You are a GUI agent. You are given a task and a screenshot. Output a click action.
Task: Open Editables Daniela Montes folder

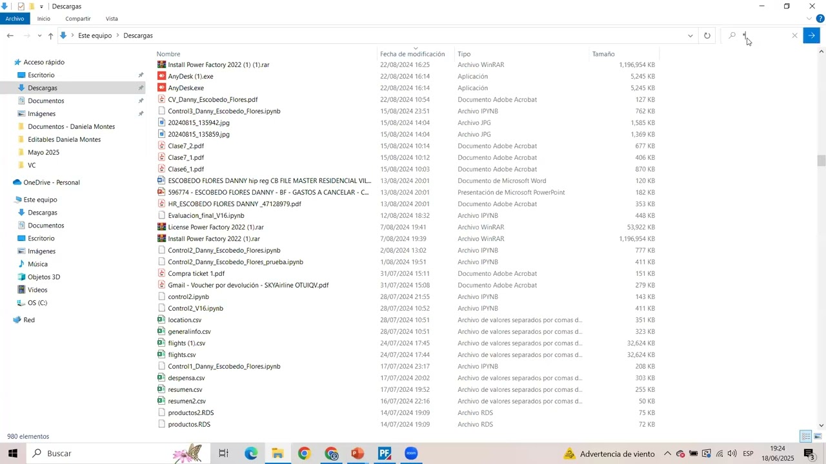[x=64, y=140]
